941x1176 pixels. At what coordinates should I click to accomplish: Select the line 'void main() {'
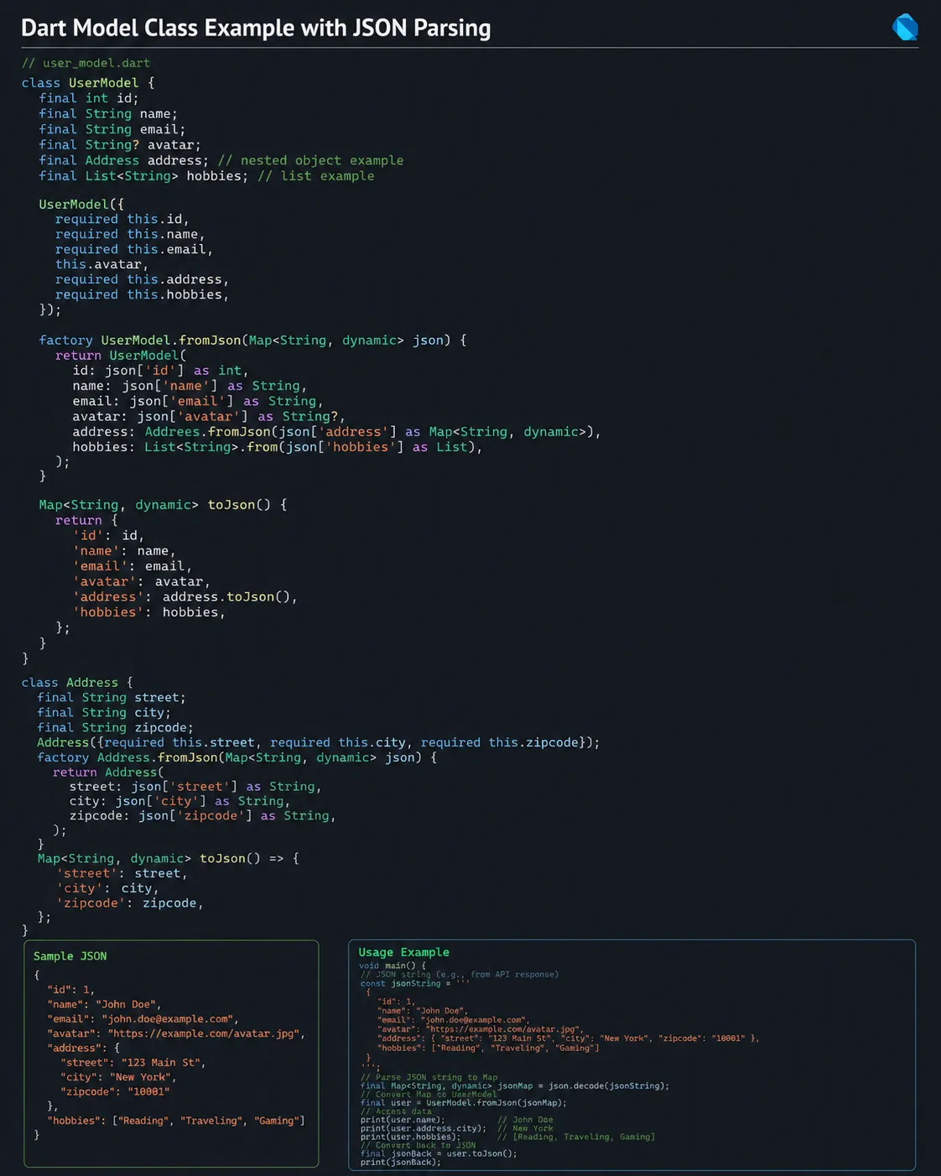click(393, 965)
